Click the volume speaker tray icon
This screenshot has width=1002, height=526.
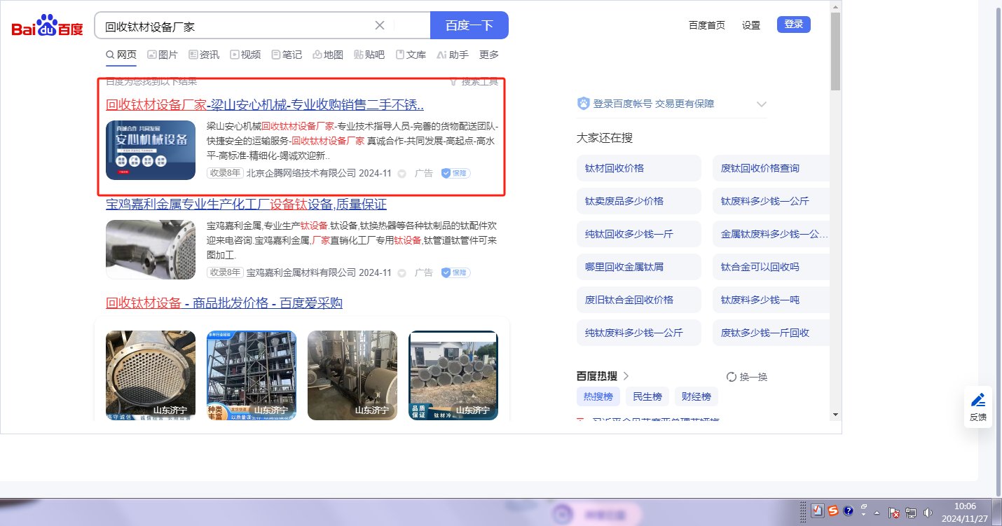point(928,513)
